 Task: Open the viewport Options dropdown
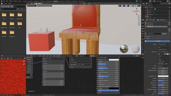(x=138, y=3)
